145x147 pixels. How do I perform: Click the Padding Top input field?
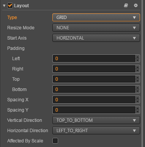[x=94, y=79]
